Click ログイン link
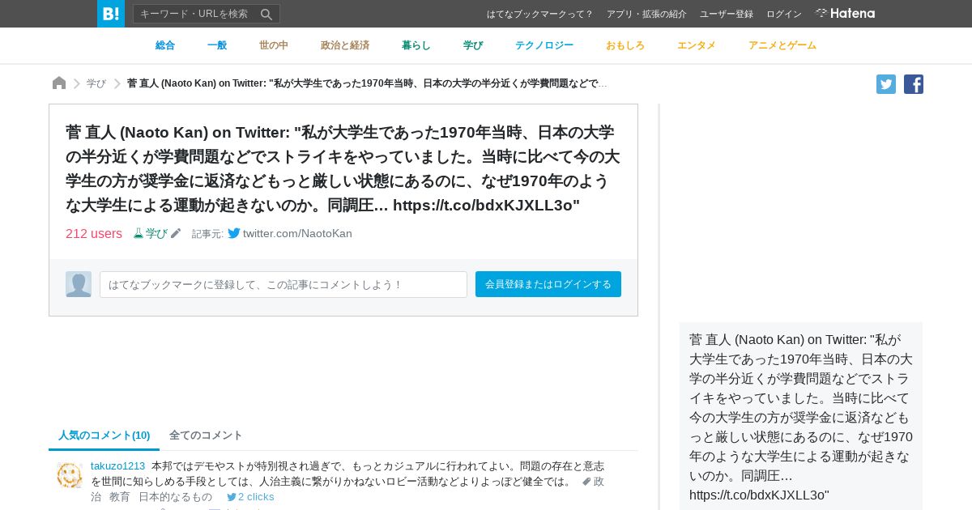This screenshot has height=510, width=972. (784, 14)
